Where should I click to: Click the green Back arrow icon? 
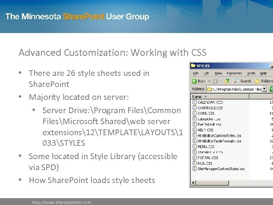[x=194, y=81]
